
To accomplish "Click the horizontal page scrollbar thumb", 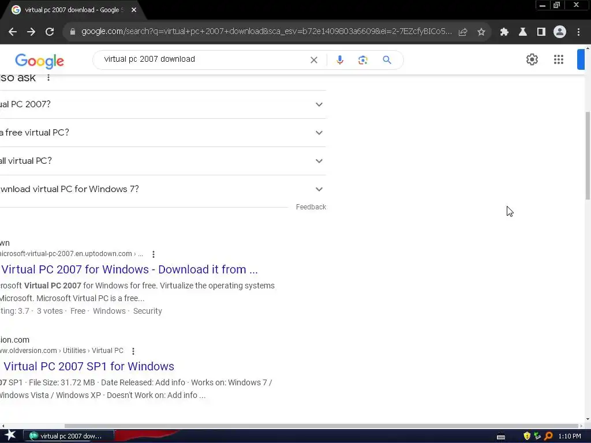I will (321, 426).
